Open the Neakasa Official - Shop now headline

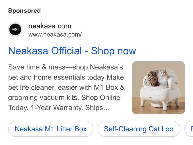coord(72,51)
